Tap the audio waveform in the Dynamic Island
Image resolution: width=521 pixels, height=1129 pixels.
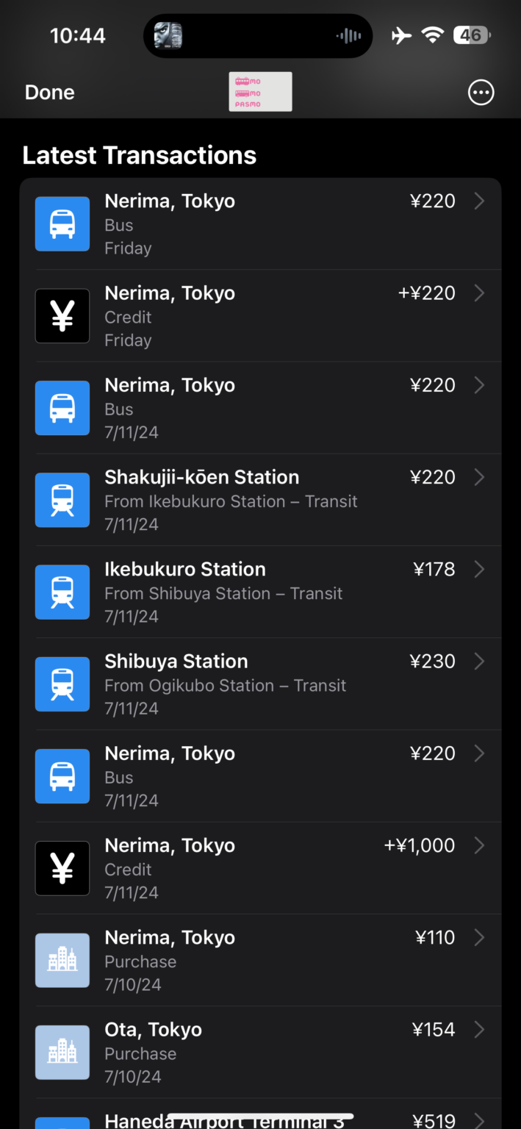(348, 35)
